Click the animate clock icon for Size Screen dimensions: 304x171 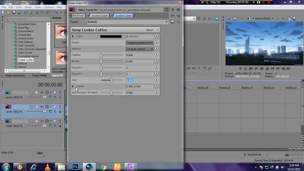point(156,80)
